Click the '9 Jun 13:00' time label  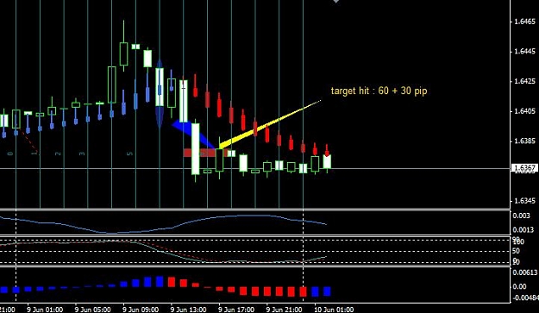(x=188, y=310)
